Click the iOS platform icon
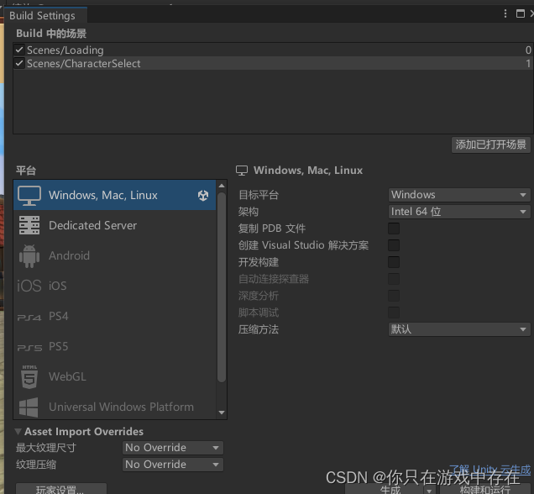 pos(29,286)
